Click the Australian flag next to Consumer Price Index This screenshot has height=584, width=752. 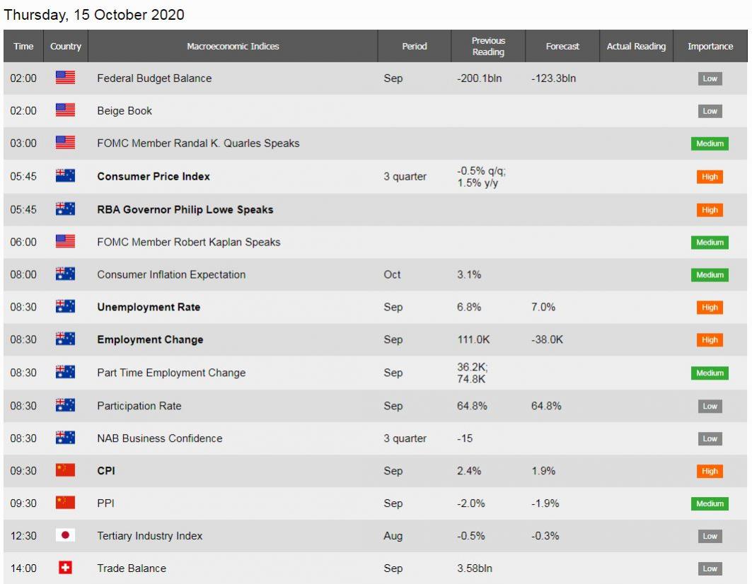point(65,176)
